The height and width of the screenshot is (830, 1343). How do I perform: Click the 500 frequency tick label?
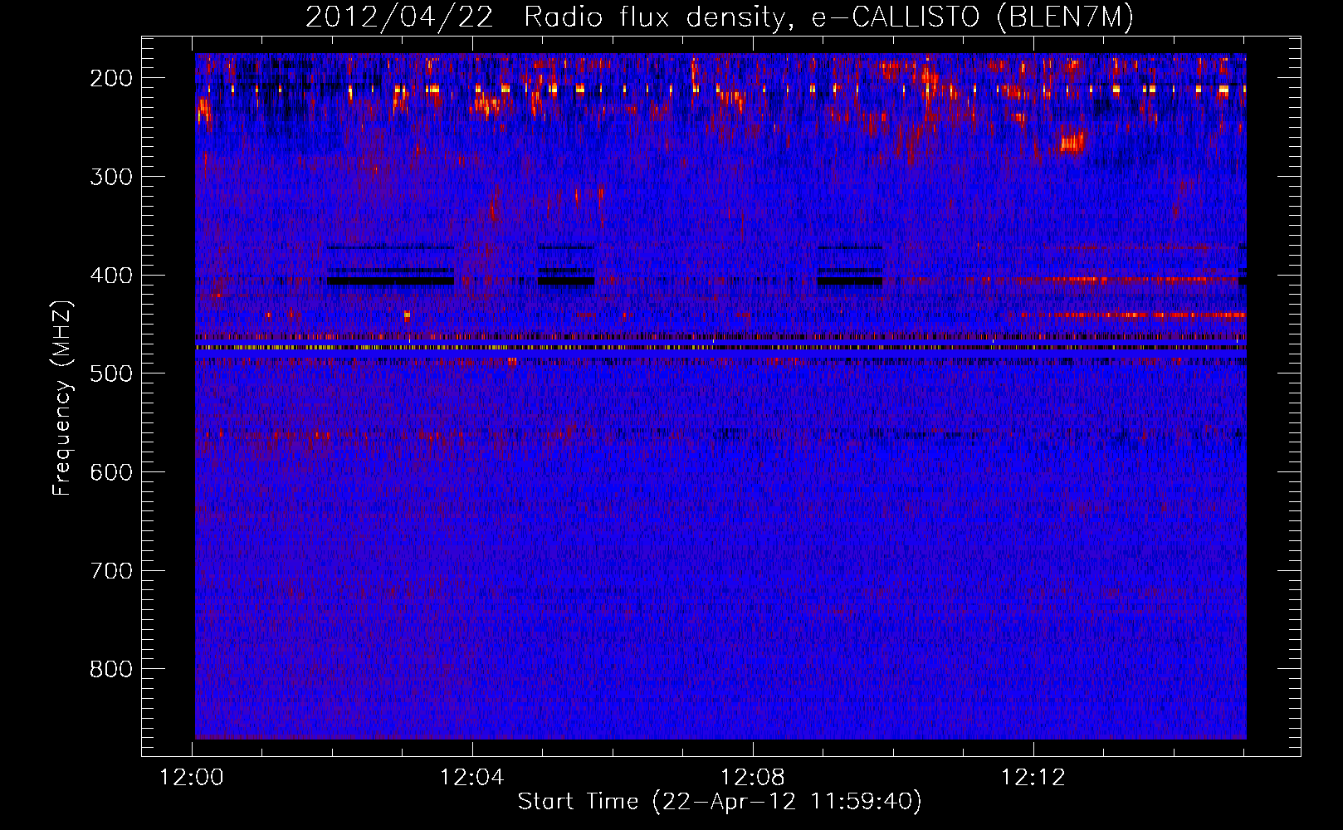click(111, 373)
